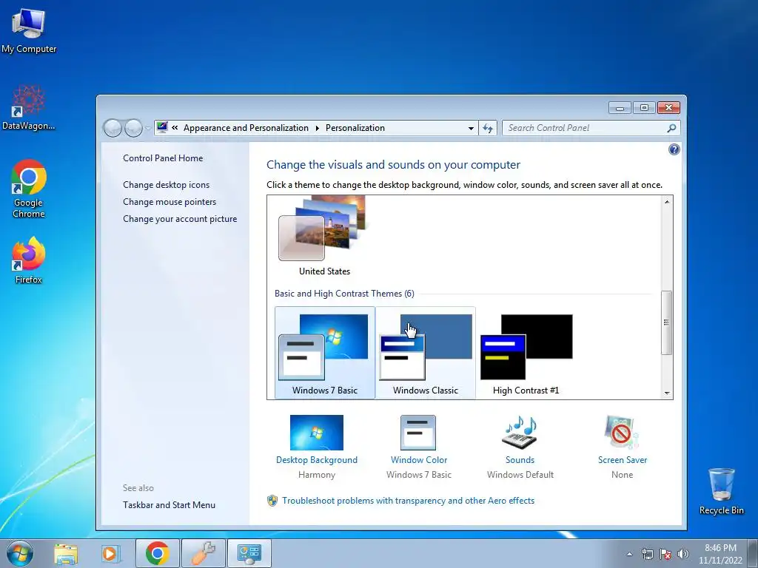Click theme list scrollbar down arrow
Viewport: 758px width, 568px height.
667,393
